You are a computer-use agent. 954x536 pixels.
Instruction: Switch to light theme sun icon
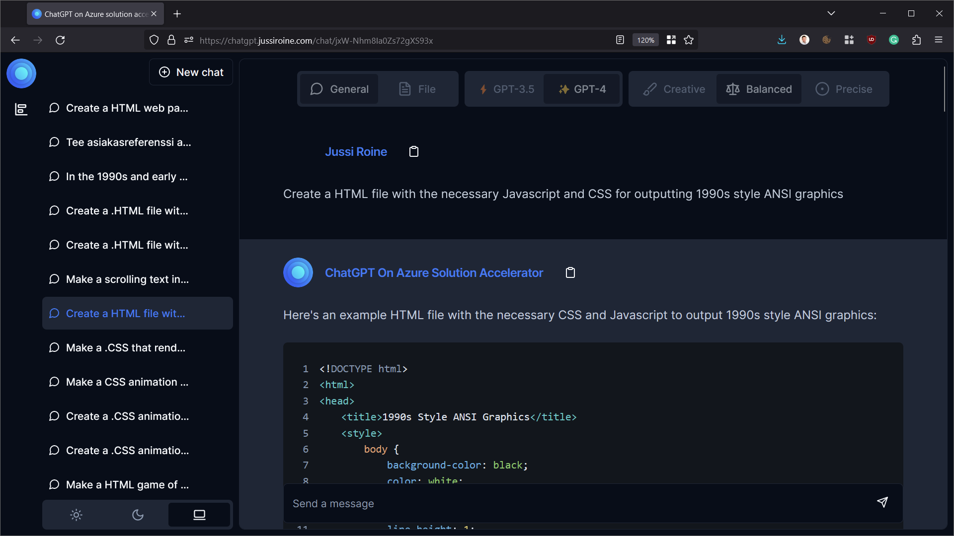click(76, 515)
